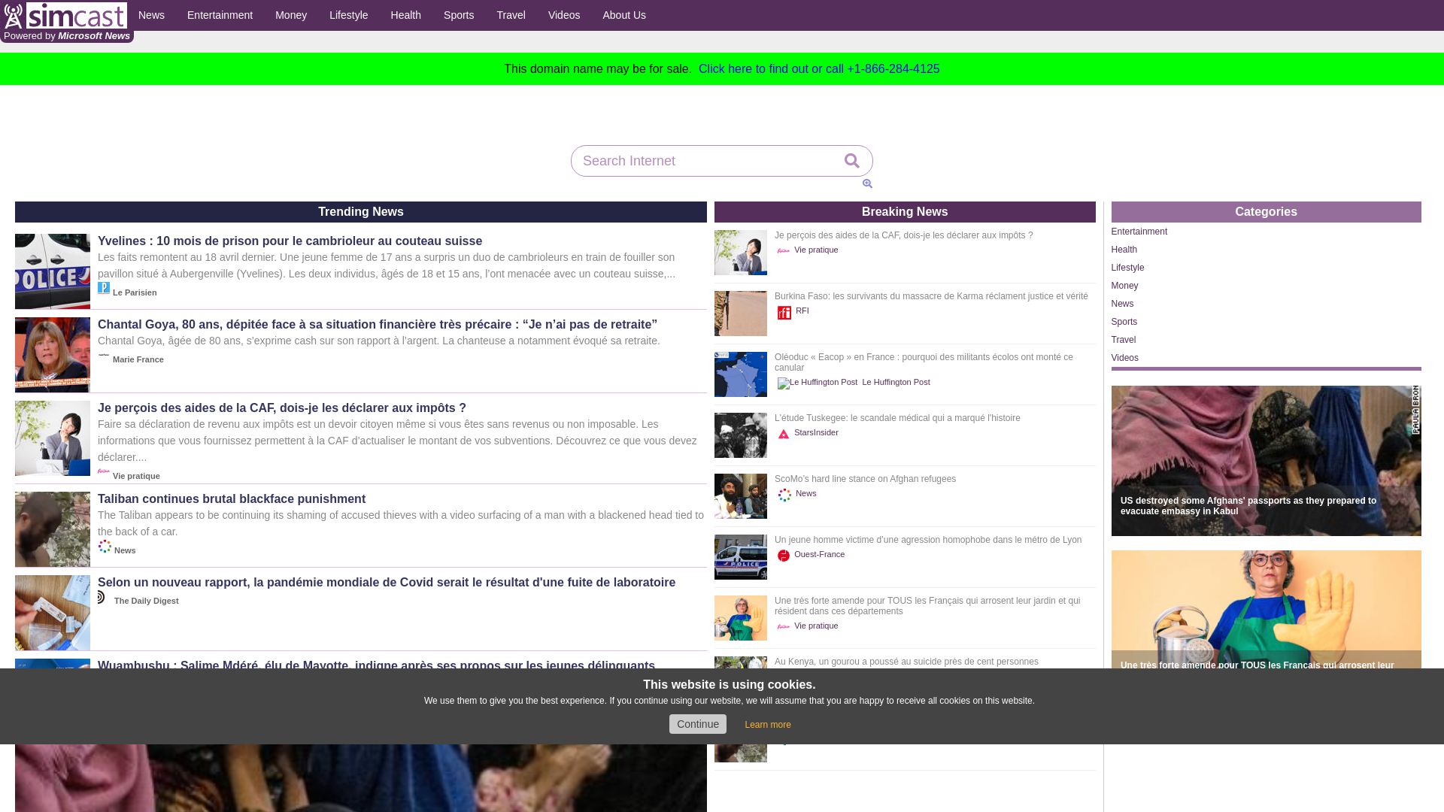Viewport: 1444px width, 812px height.
Task: Click police car thumbnail for Yvelines story
Action: pyautogui.click(x=53, y=271)
